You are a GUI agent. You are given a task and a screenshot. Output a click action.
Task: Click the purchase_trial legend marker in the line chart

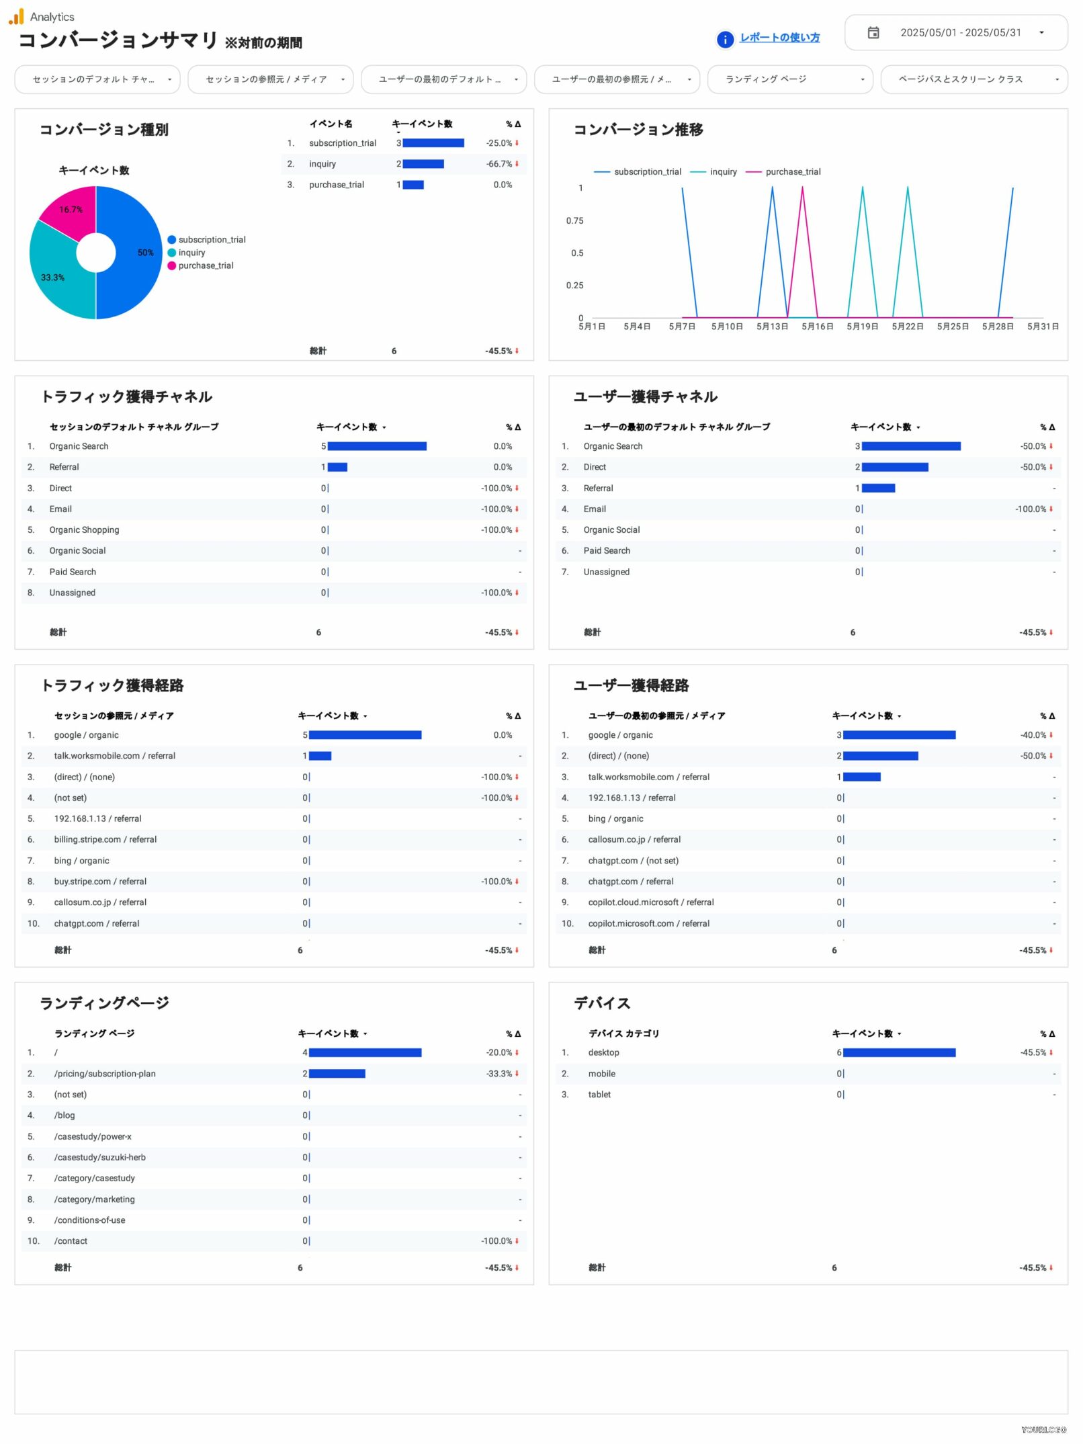point(753,172)
